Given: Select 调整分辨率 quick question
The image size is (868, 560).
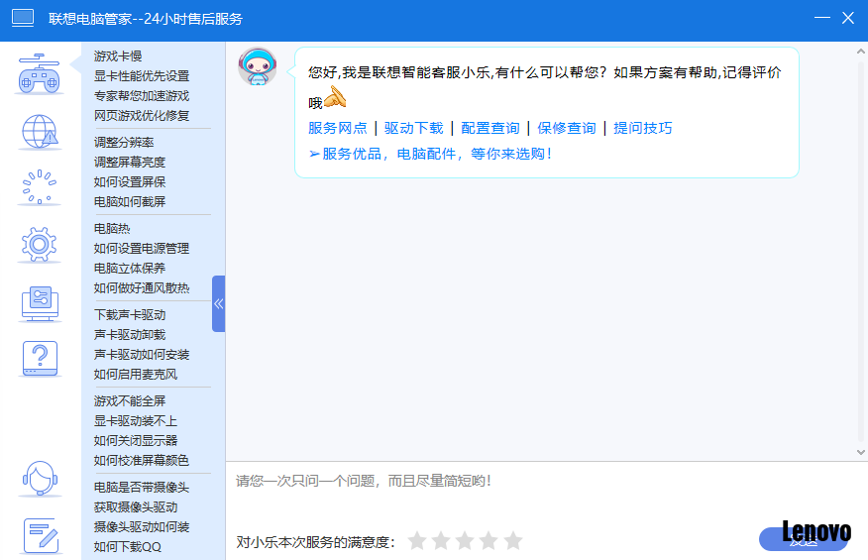Looking at the screenshot, I should coord(124,143).
